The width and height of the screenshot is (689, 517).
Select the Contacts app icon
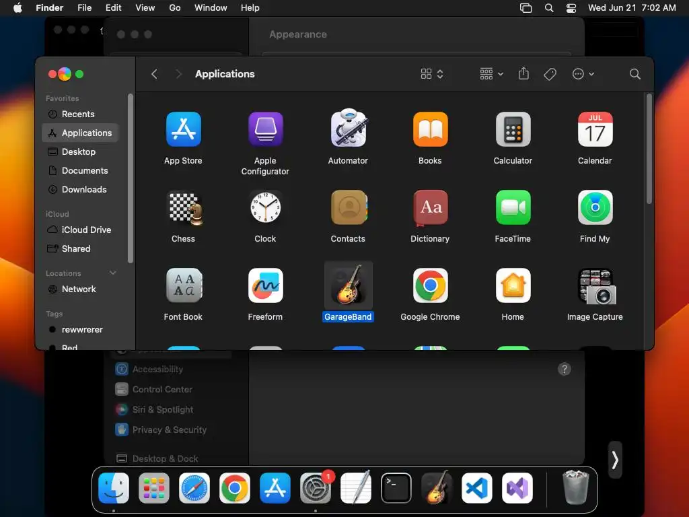click(348, 207)
